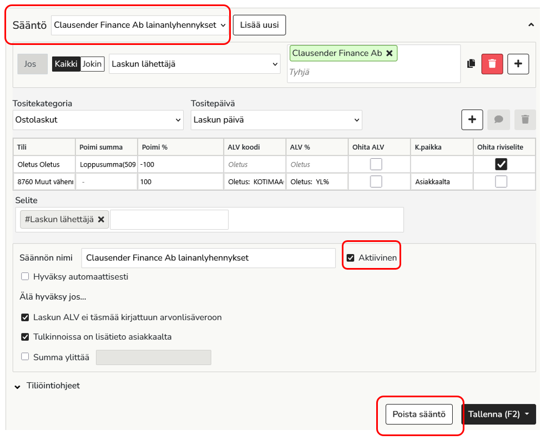
Task: Check Ohita riviselite in 8760 row
Action: click(x=501, y=181)
